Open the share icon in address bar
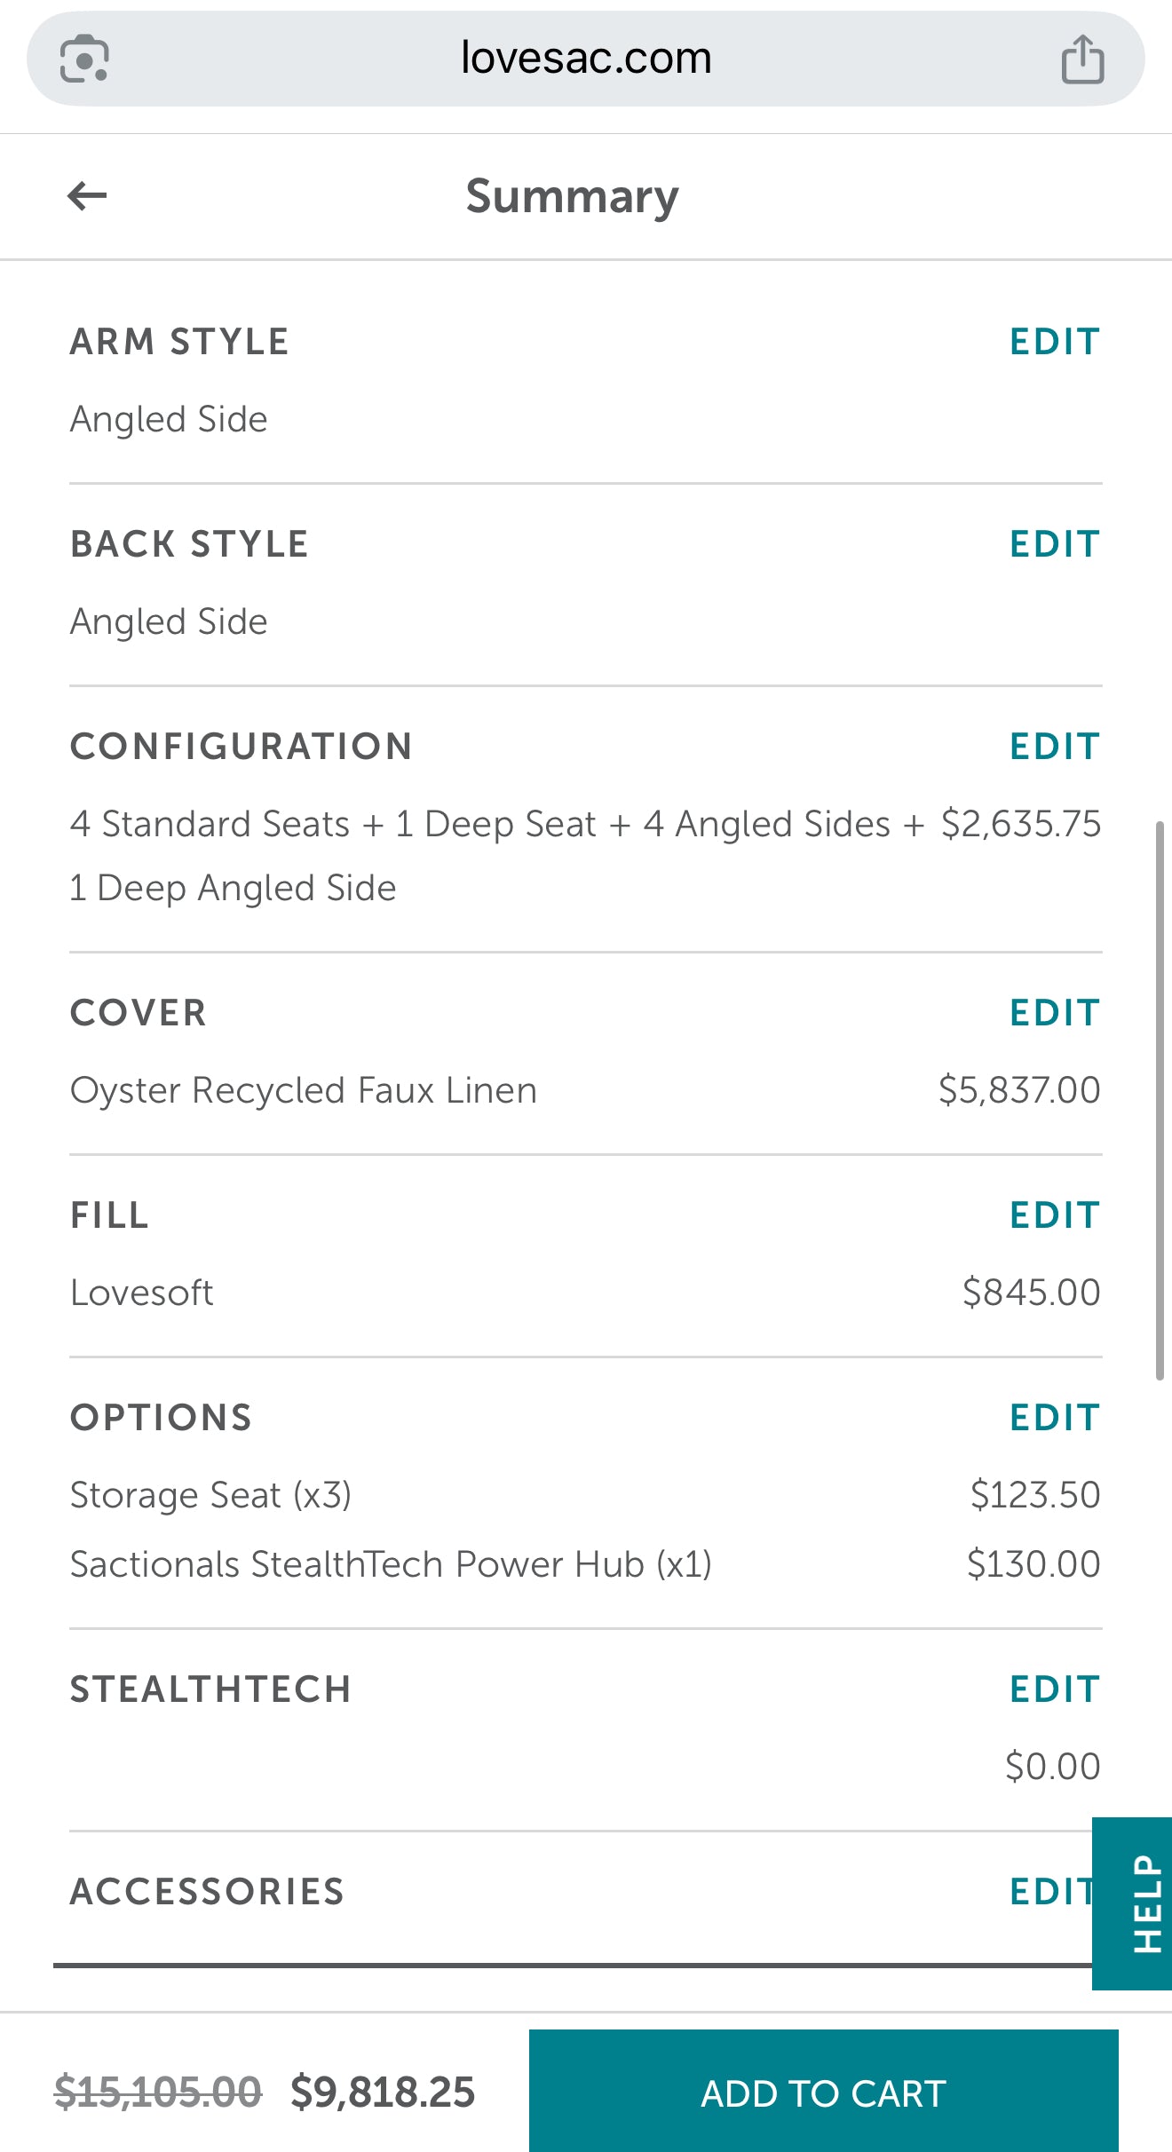Screen dimensions: 1172x2152 pyautogui.click(x=1082, y=59)
